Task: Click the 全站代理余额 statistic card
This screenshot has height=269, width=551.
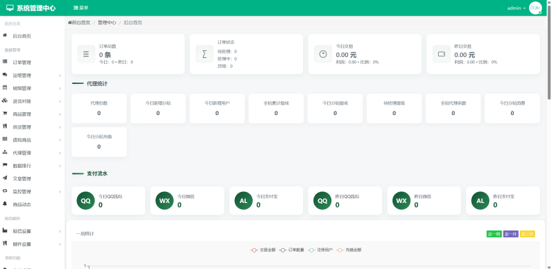Action: click(453, 109)
